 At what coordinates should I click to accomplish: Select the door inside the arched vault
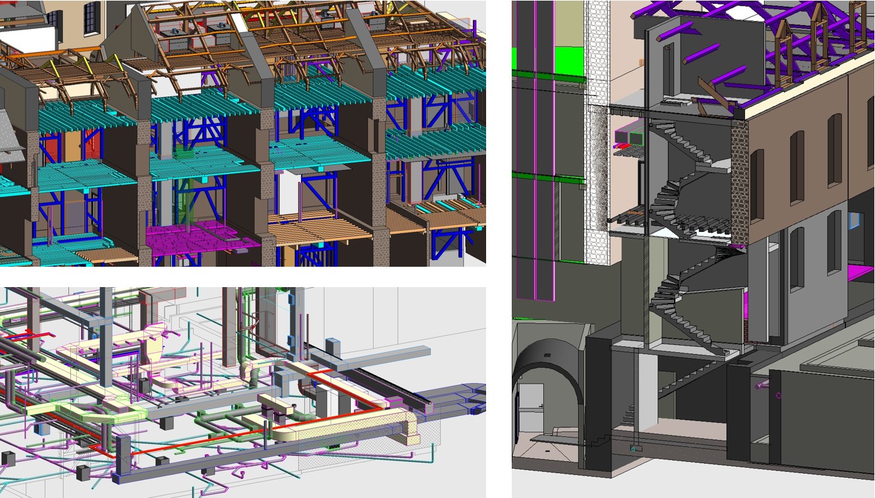click(530, 407)
